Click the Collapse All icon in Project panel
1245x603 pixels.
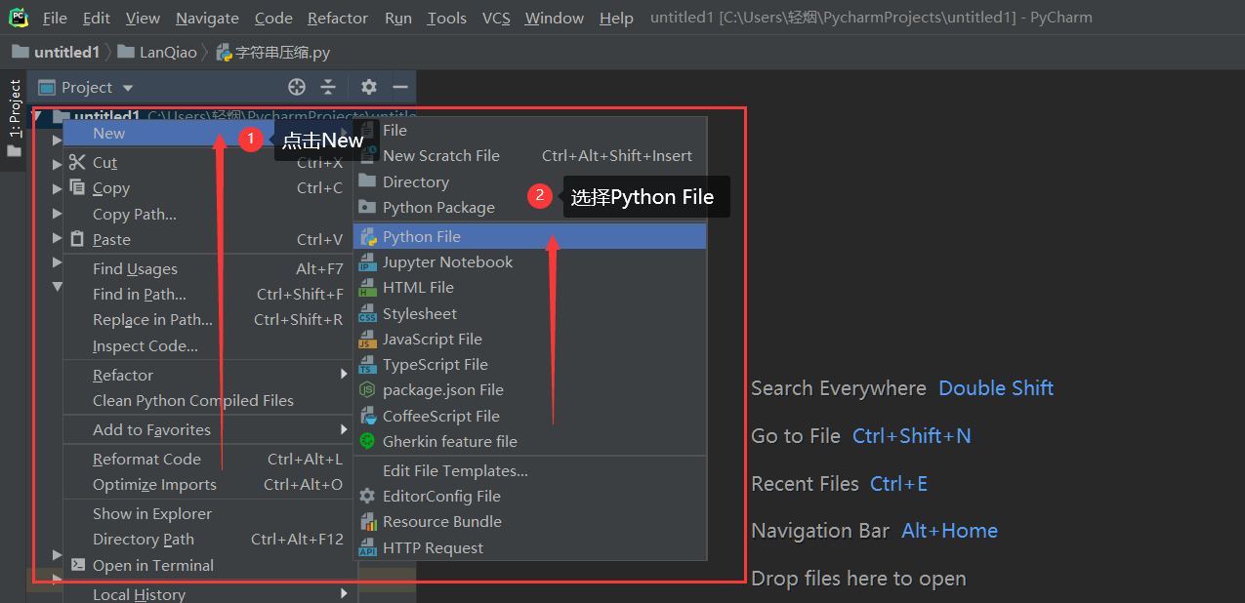pyautogui.click(x=328, y=87)
